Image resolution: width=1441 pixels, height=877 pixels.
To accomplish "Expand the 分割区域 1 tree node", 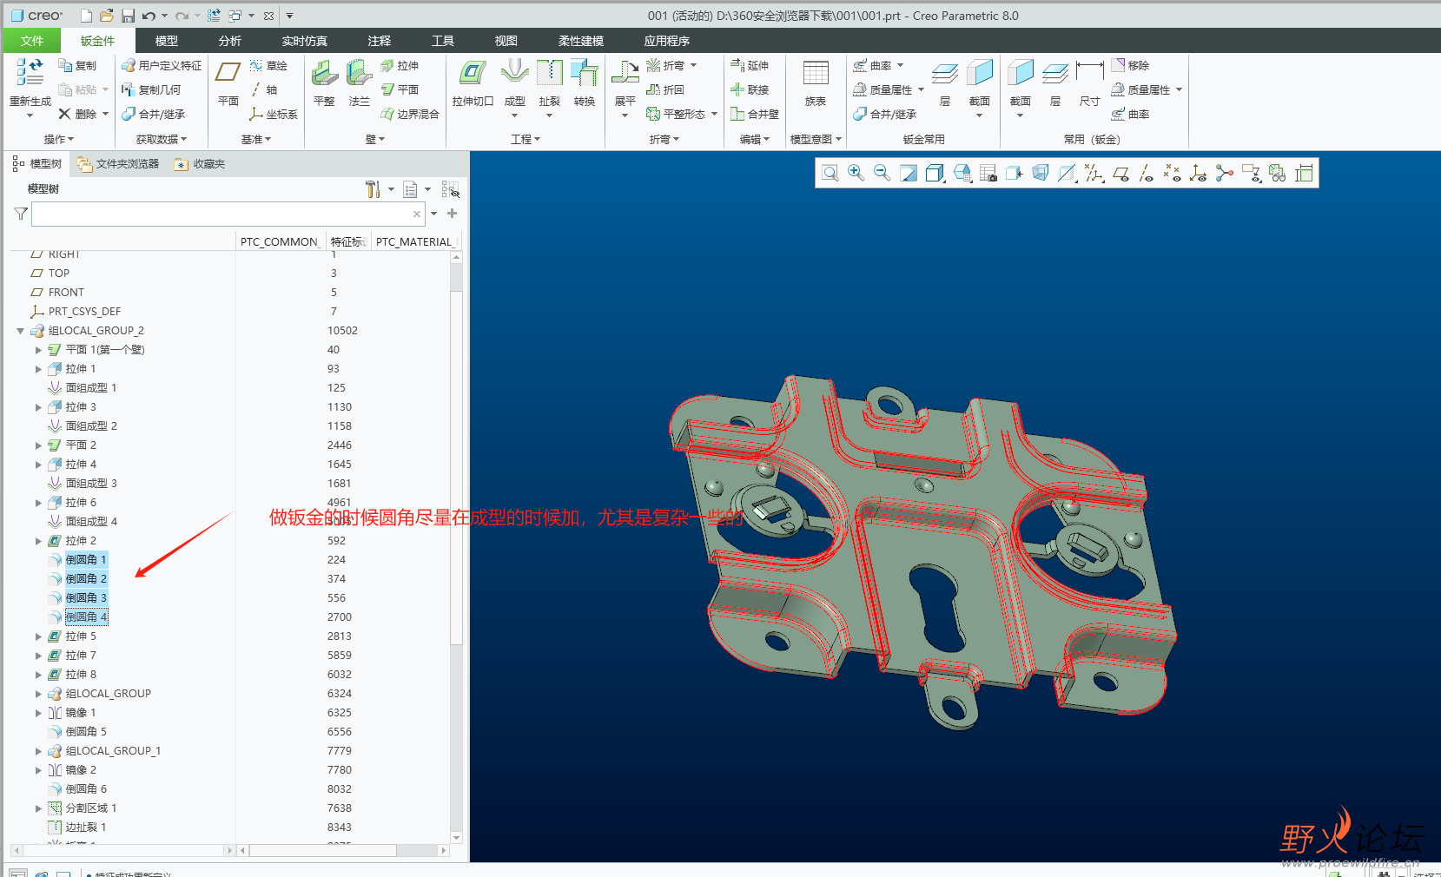I will [38, 808].
